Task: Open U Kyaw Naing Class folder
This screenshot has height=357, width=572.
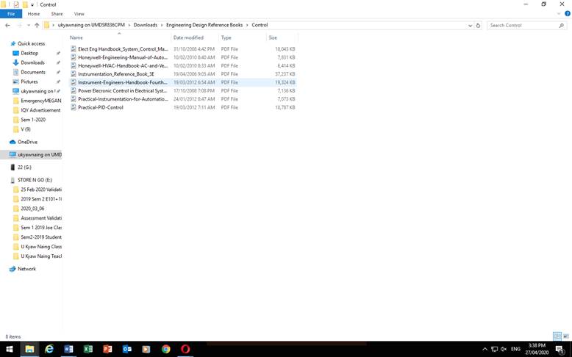Action: (x=41, y=247)
